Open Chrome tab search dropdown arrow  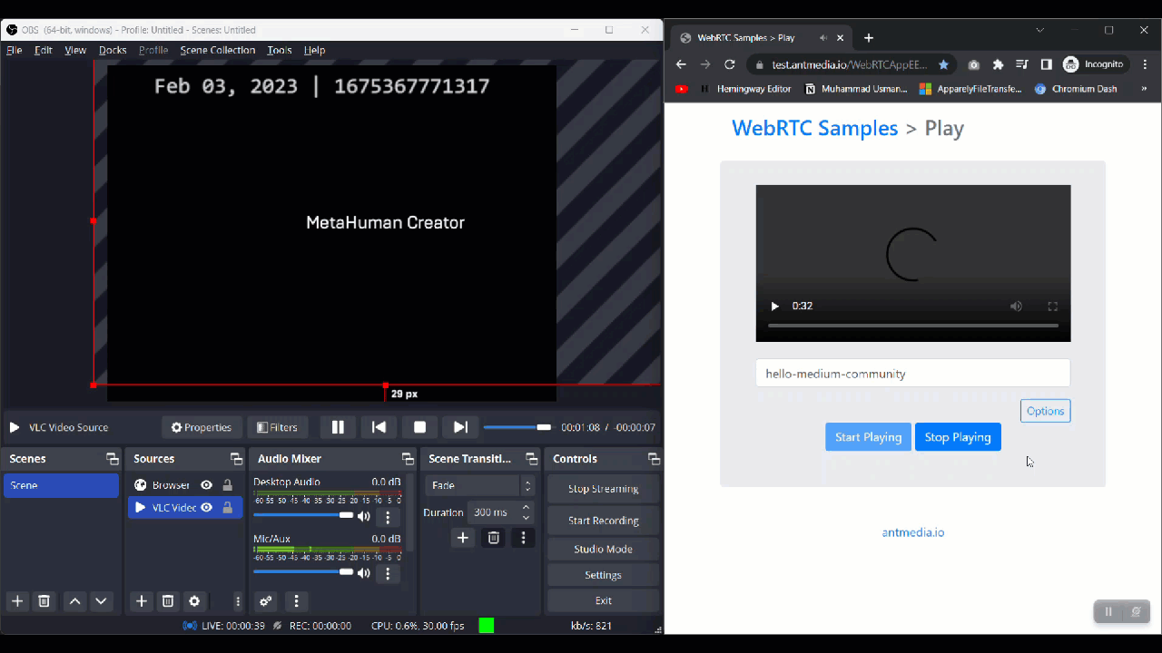tap(1039, 30)
